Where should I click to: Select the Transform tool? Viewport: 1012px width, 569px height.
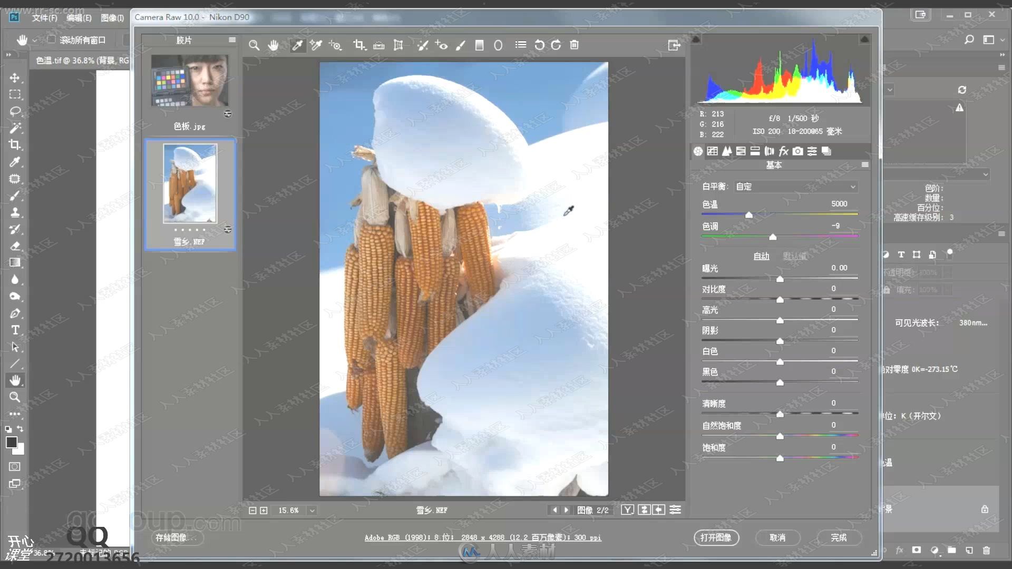398,45
